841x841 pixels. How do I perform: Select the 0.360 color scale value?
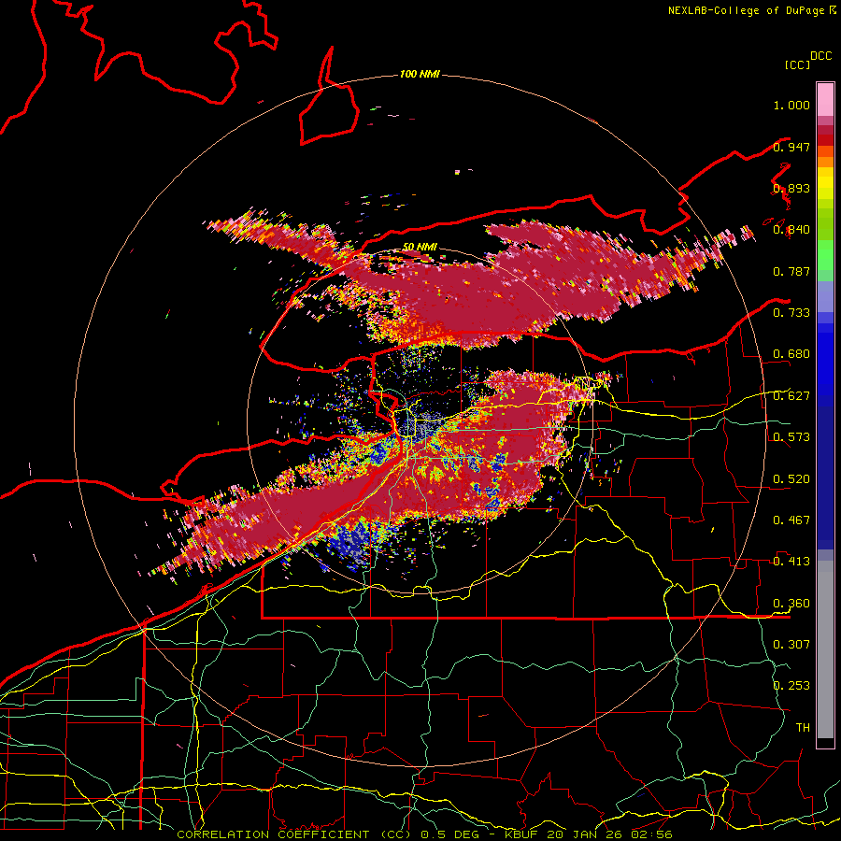[x=791, y=604]
